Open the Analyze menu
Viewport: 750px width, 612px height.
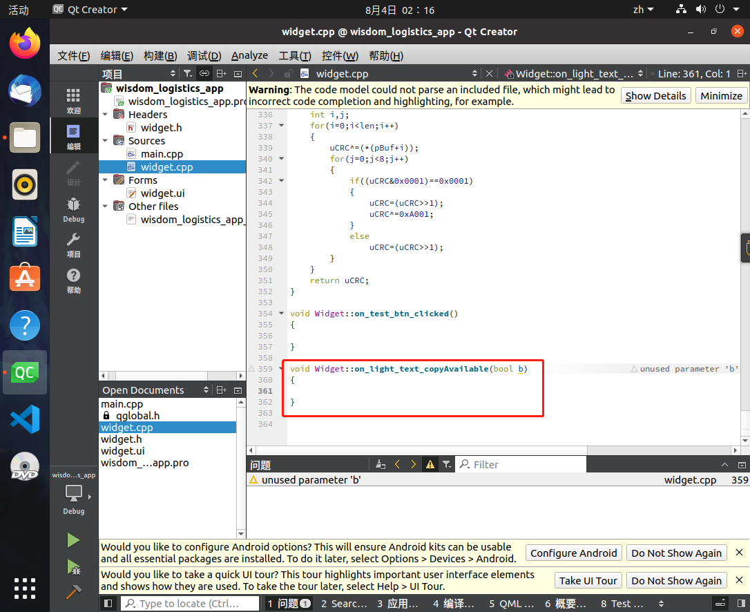[250, 56]
